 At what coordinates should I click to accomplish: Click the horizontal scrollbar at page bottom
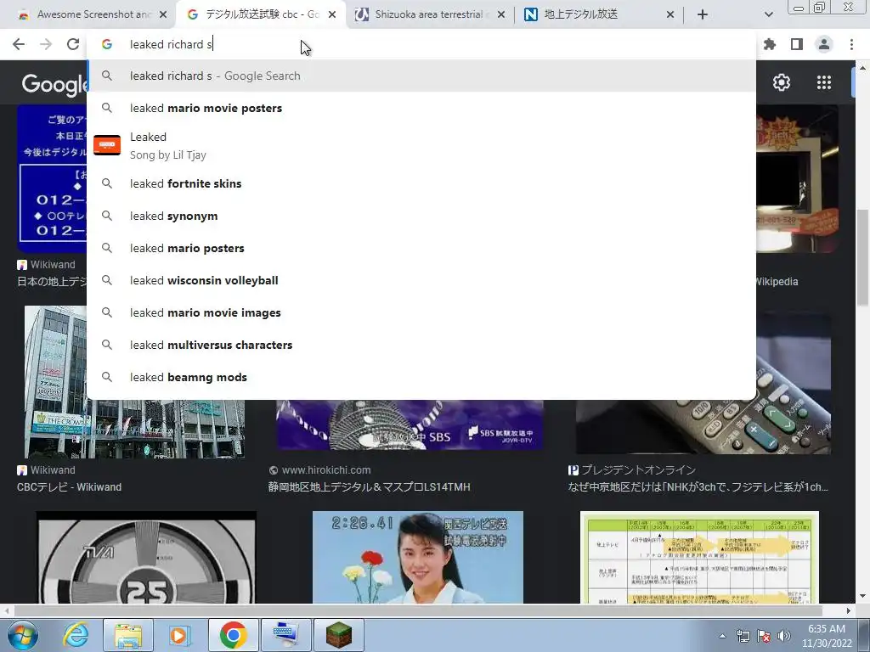tap(417, 610)
